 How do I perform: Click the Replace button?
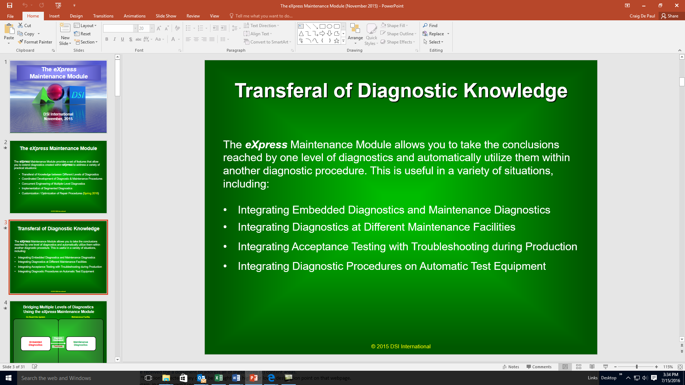436,34
